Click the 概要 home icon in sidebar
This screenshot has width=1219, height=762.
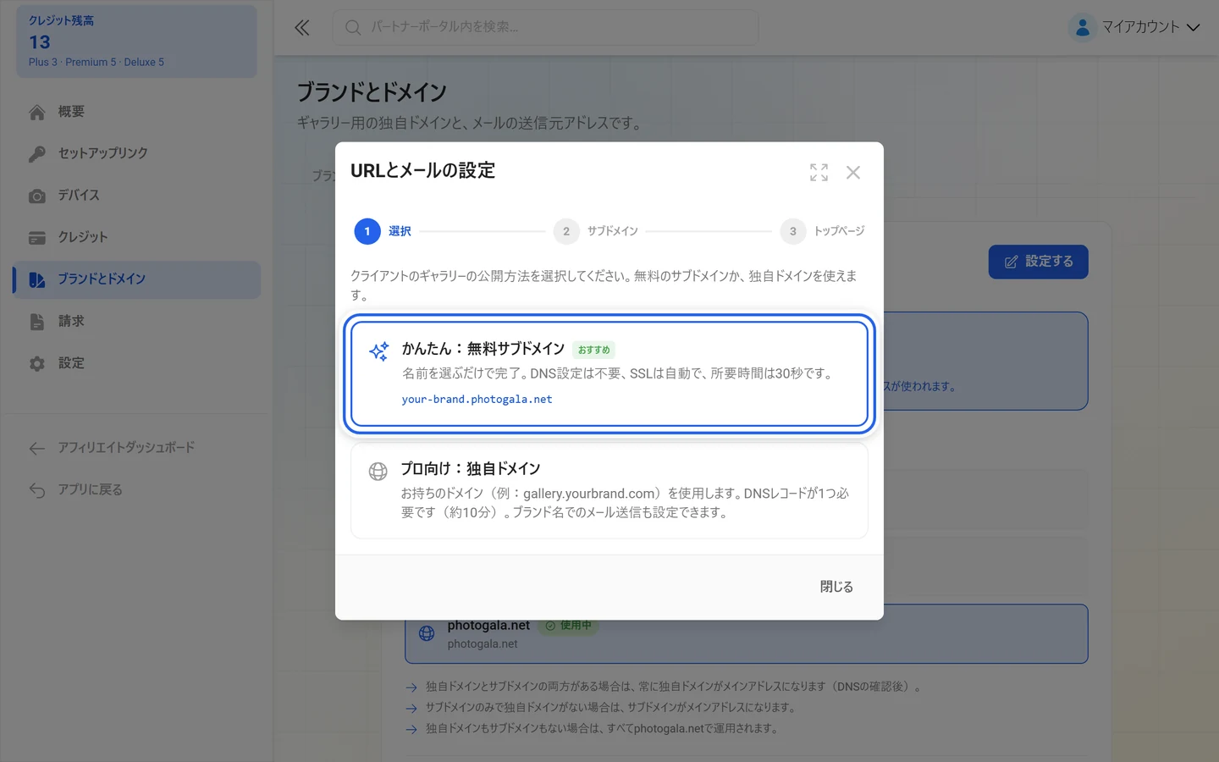coord(36,112)
